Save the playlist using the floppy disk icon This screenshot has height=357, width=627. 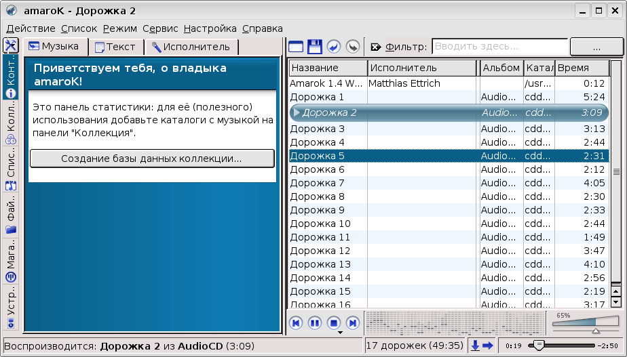(x=315, y=47)
